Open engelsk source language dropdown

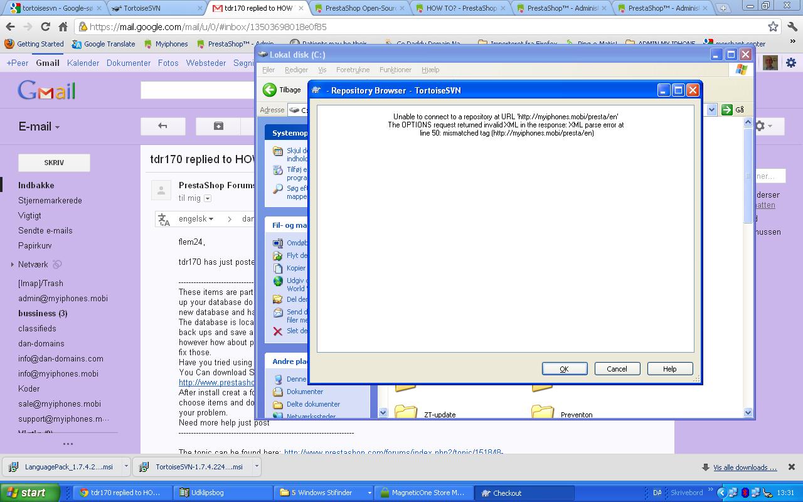(x=196, y=219)
